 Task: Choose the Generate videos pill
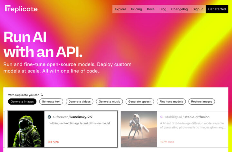point(80,101)
